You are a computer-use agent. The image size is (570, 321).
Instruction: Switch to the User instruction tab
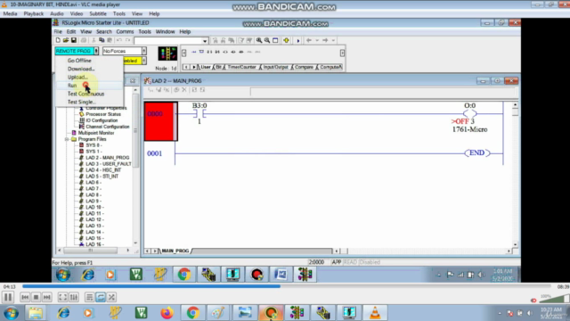(206, 67)
